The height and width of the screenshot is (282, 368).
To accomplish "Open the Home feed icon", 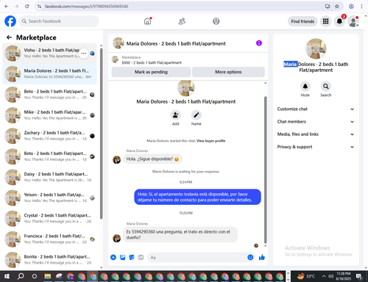I will pos(147,21).
